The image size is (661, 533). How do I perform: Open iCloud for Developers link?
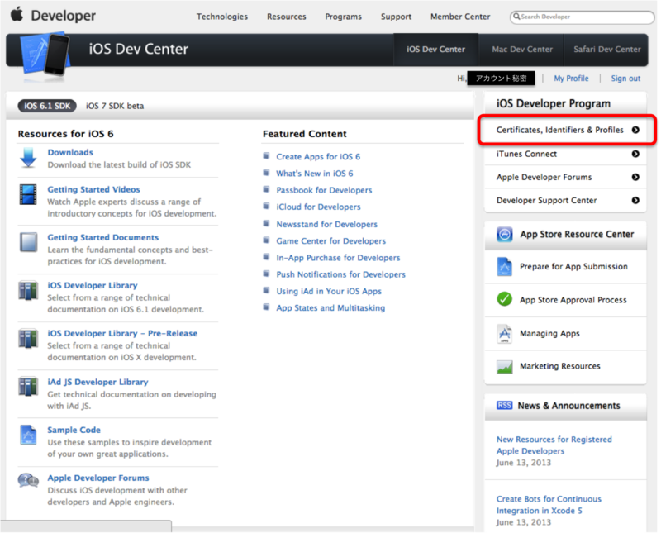[318, 207]
